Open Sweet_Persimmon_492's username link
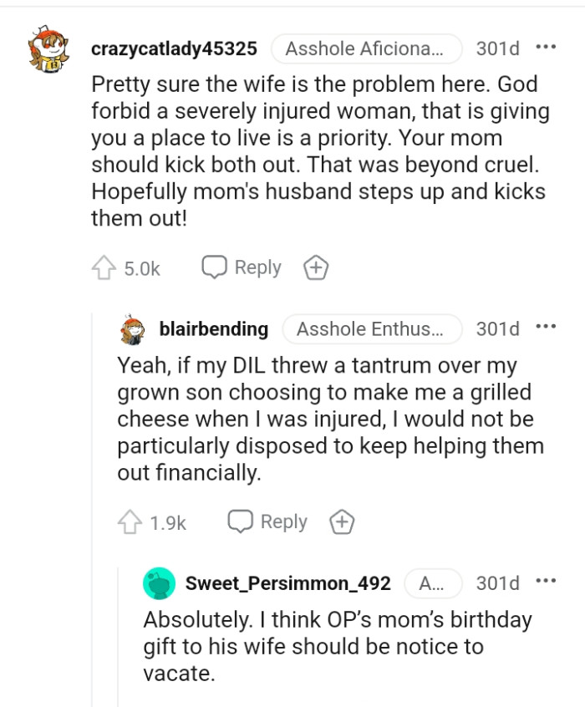Viewport: 585px width, 707px height. pos(289,584)
